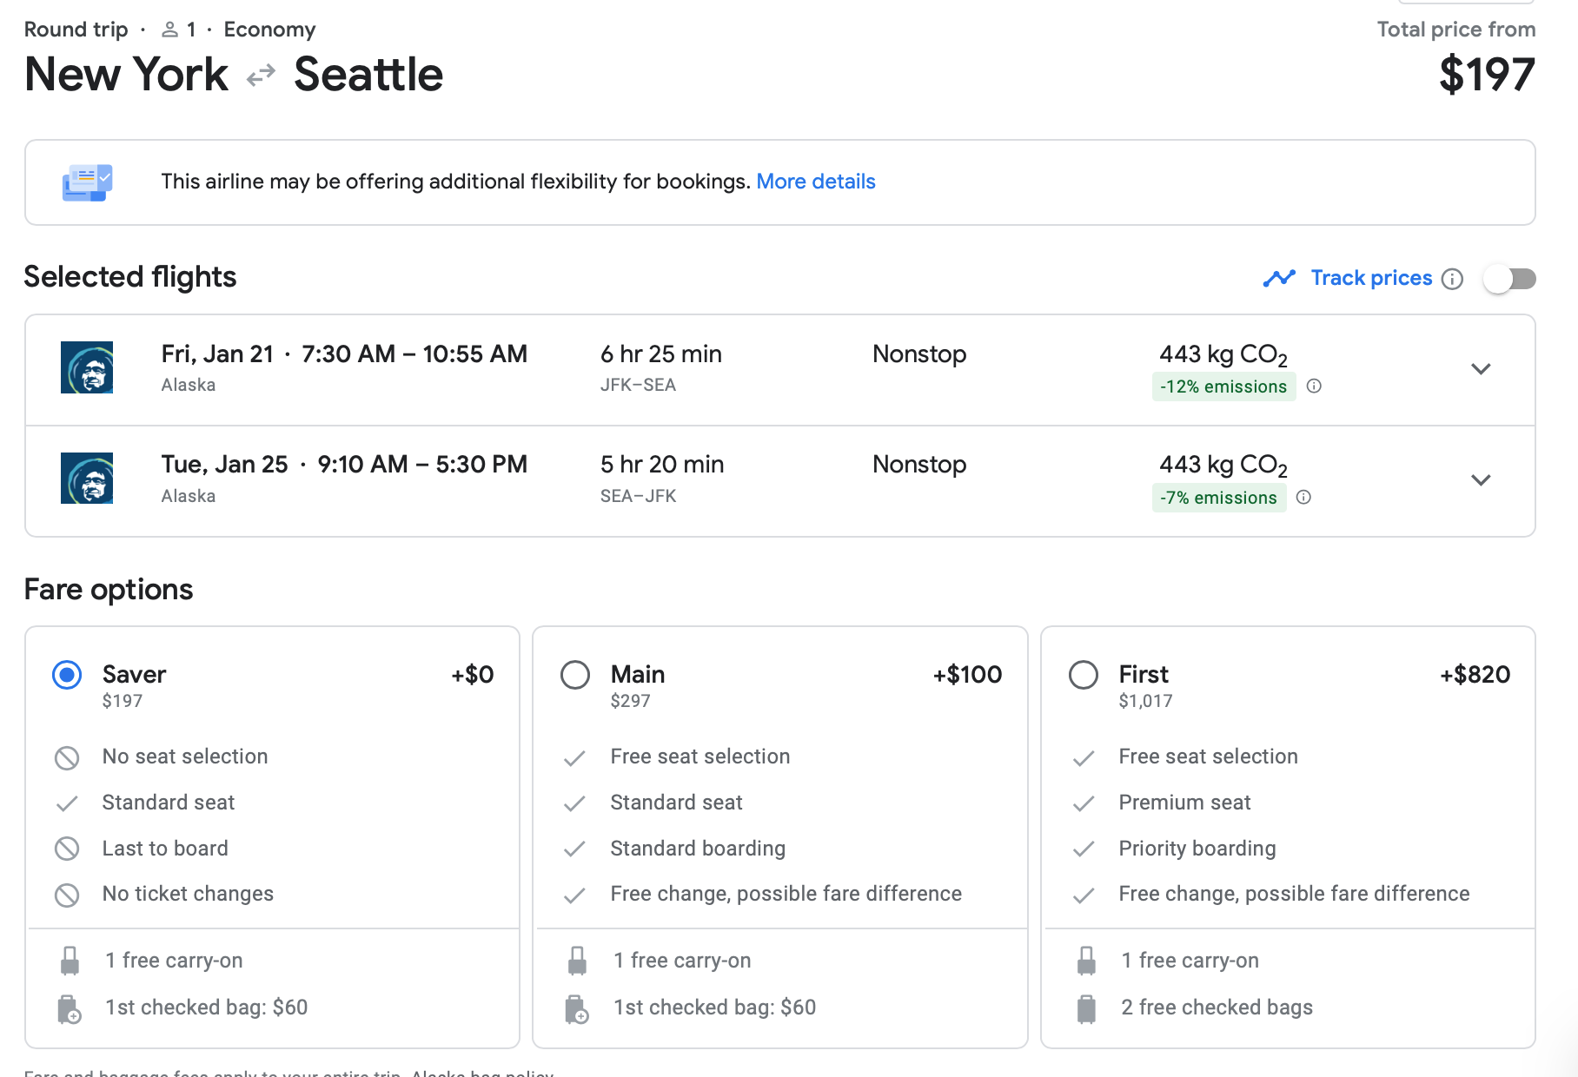This screenshot has height=1077, width=1578.
Task: Click info icon beside -7% emissions
Action: click(x=1303, y=498)
